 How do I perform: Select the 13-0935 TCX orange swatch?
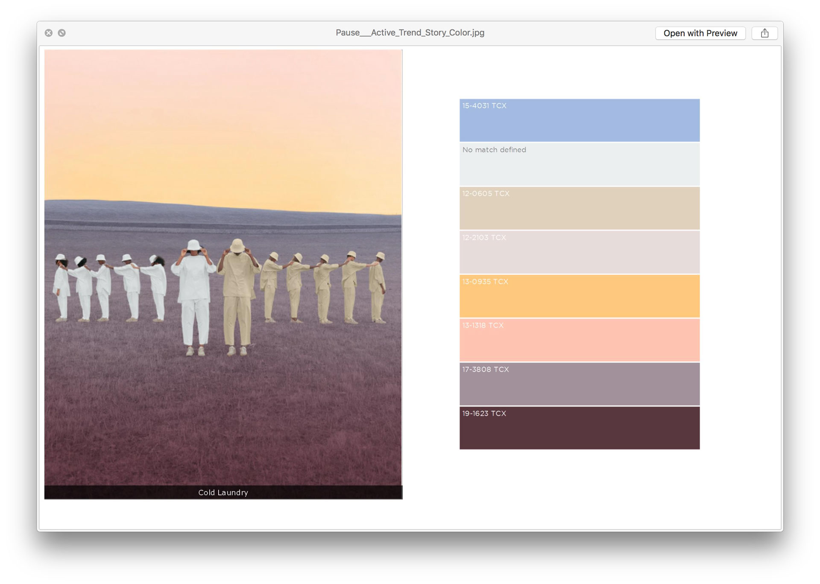[580, 296]
